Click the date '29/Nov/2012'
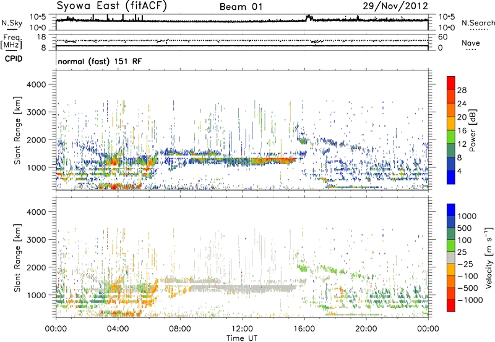The width and height of the screenshot is (495, 342). click(x=395, y=6)
